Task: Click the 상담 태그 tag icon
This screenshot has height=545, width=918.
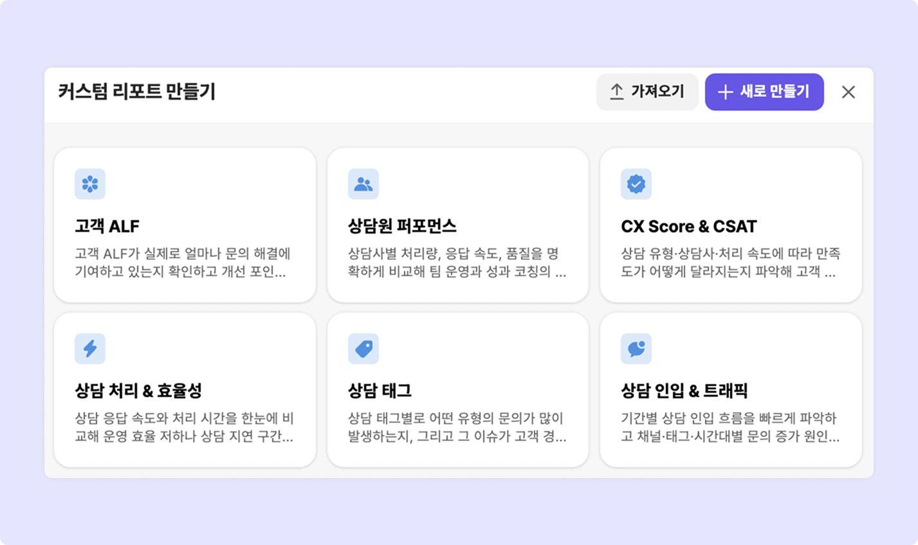Action: (363, 349)
